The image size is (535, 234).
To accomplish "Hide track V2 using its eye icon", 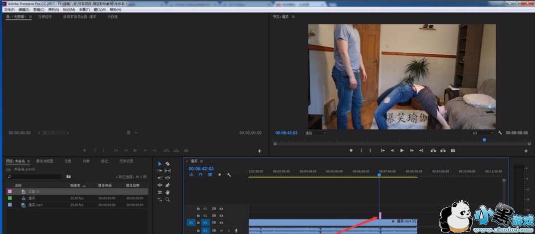I will pyautogui.click(x=221, y=216).
